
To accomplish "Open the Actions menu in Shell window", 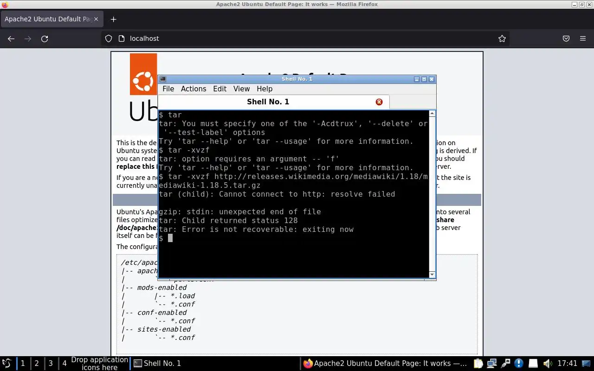I will tap(194, 89).
